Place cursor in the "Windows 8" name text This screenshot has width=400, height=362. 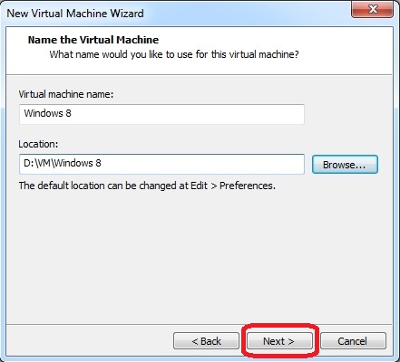[x=47, y=113]
